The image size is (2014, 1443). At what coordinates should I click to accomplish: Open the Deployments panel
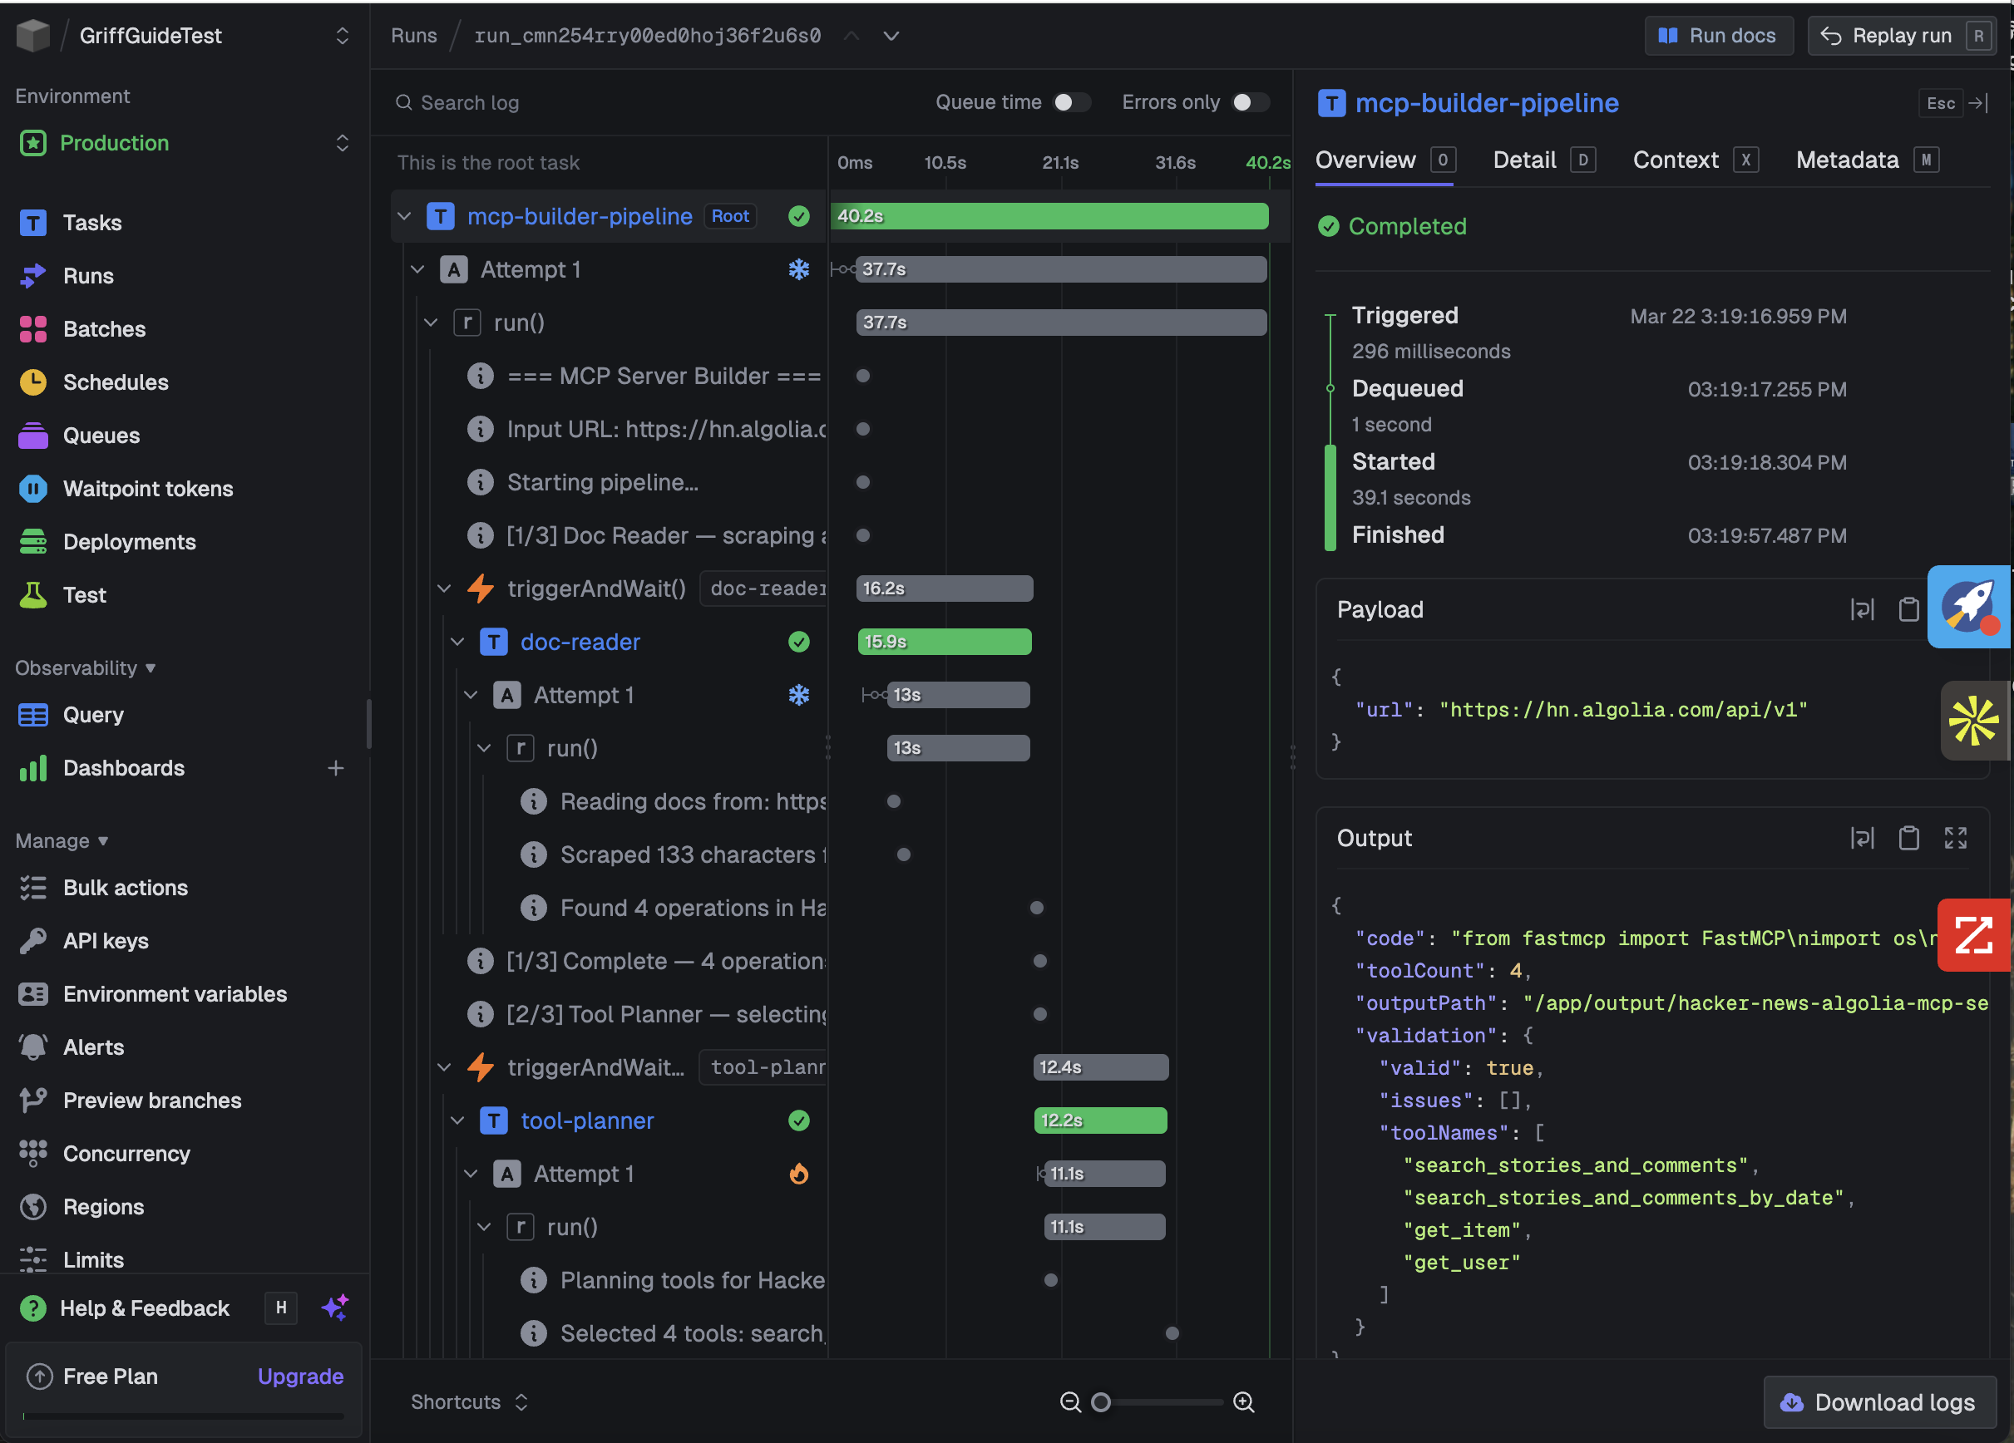[130, 541]
